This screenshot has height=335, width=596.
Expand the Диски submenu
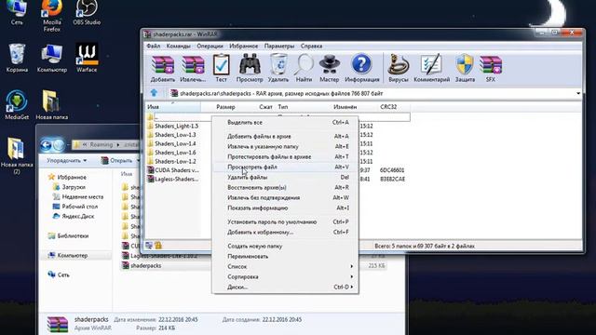[x=285, y=288]
